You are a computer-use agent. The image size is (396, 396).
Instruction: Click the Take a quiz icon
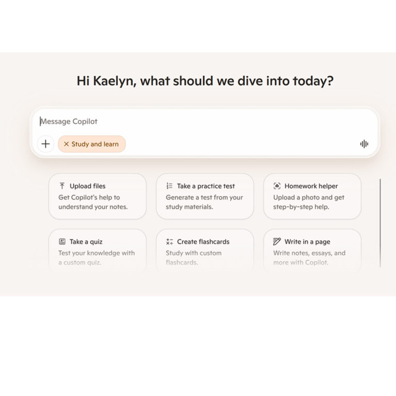pyautogui.click(x=62, y=242)
